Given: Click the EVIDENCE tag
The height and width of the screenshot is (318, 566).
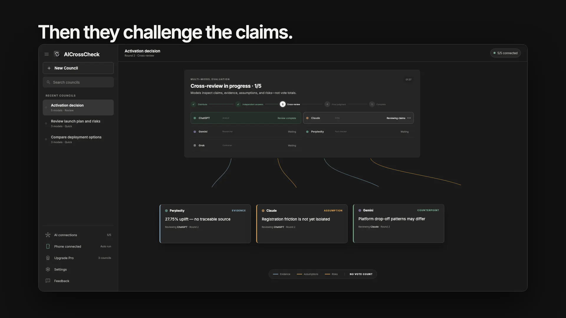Looking at the screenshot, I should [238, 211].
